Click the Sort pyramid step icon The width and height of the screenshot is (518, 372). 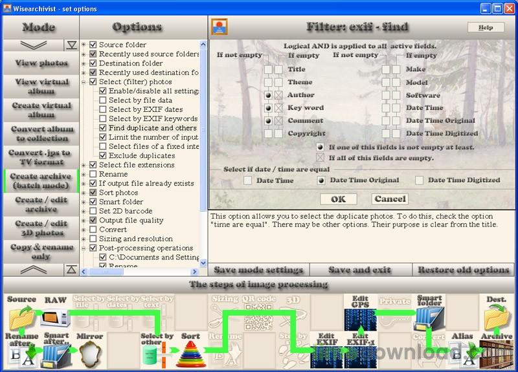[x=191, y=355]
